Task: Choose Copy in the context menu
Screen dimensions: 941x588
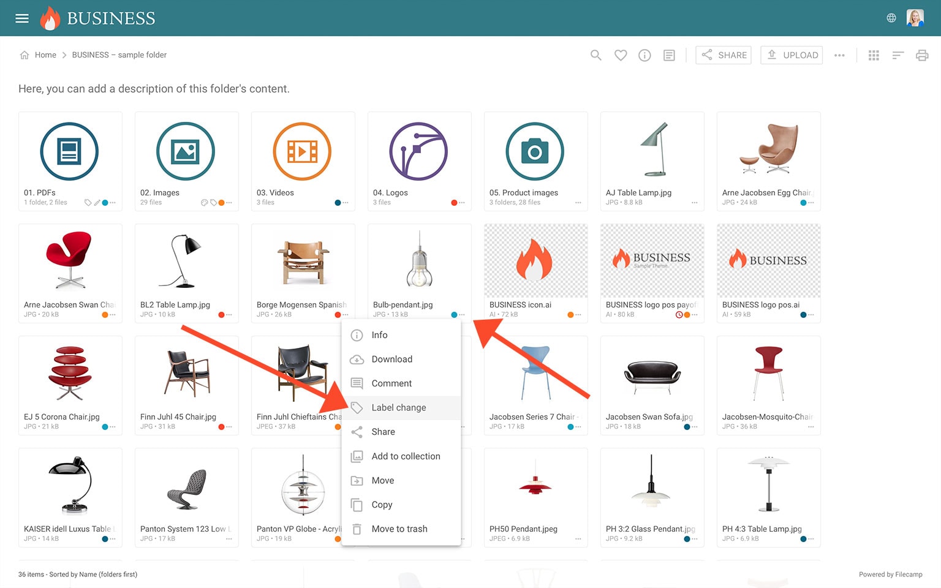Action: pos(401,505)
